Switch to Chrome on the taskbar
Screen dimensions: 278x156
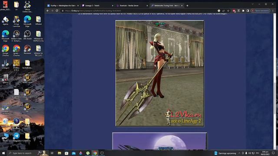[x=95, y=153]
